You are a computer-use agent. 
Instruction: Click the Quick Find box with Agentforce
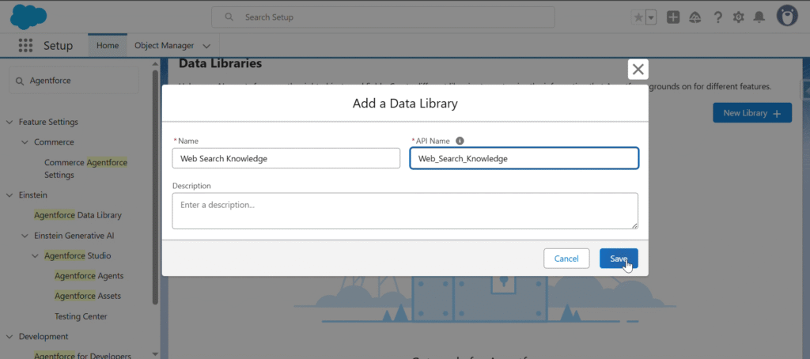74,81
